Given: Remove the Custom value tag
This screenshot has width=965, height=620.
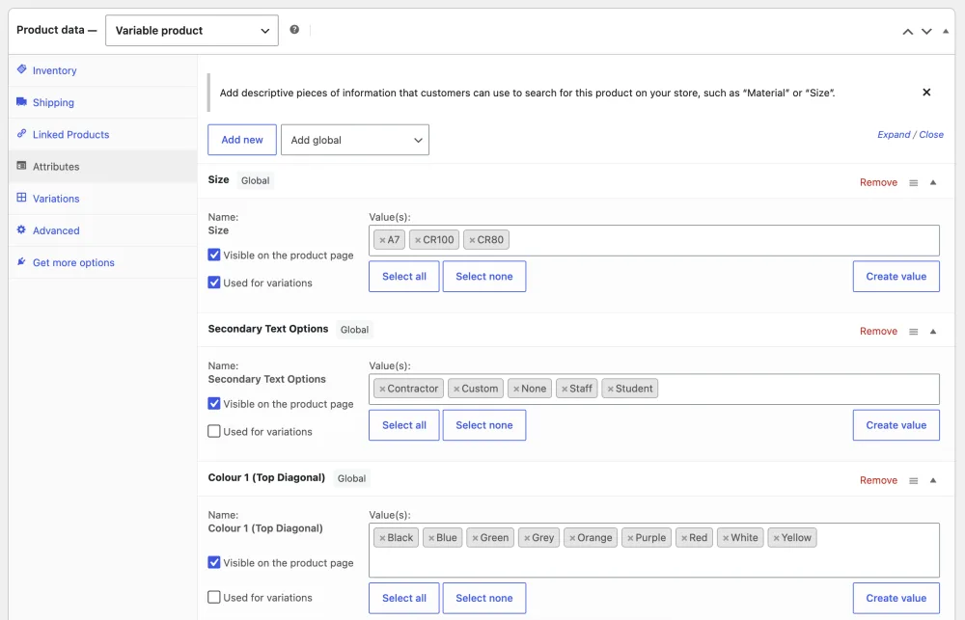Looking at the screenshot, I should coord(456,389).
